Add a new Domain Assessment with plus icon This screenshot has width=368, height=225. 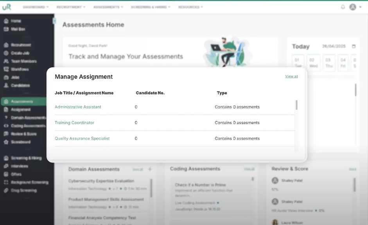pos(150,169)
